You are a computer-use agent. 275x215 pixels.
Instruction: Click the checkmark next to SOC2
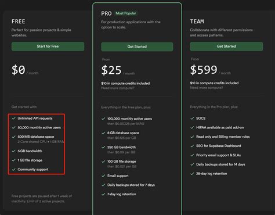click(x=192, y=119)
